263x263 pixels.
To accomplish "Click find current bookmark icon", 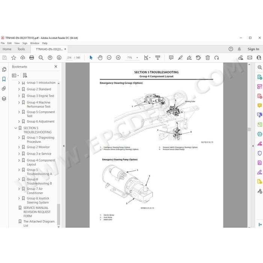I will point(25,76).
